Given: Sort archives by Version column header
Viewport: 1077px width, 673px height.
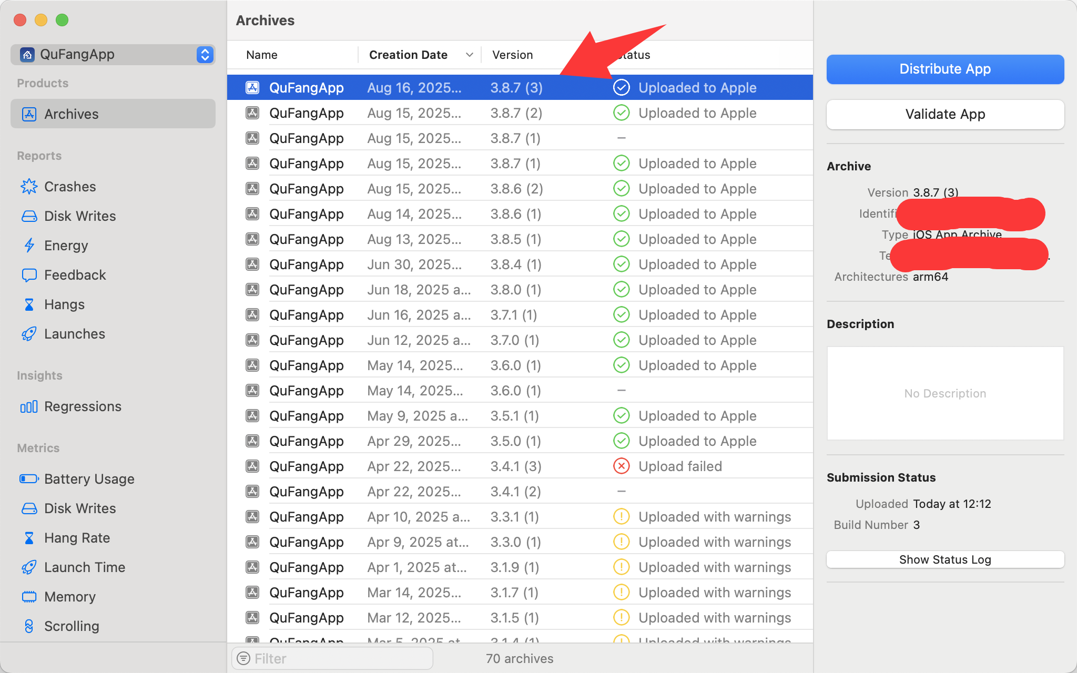Looking at the screenshot, I should tap(512, 55).
